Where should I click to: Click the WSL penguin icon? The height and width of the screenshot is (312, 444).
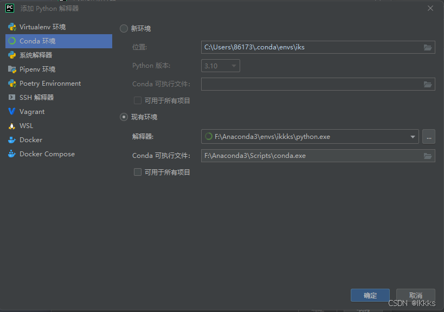click(x=12, y=125)
